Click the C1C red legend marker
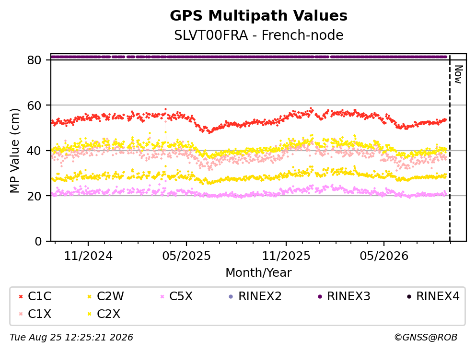This screenshot has height=352, width=476. click(21, 296)
